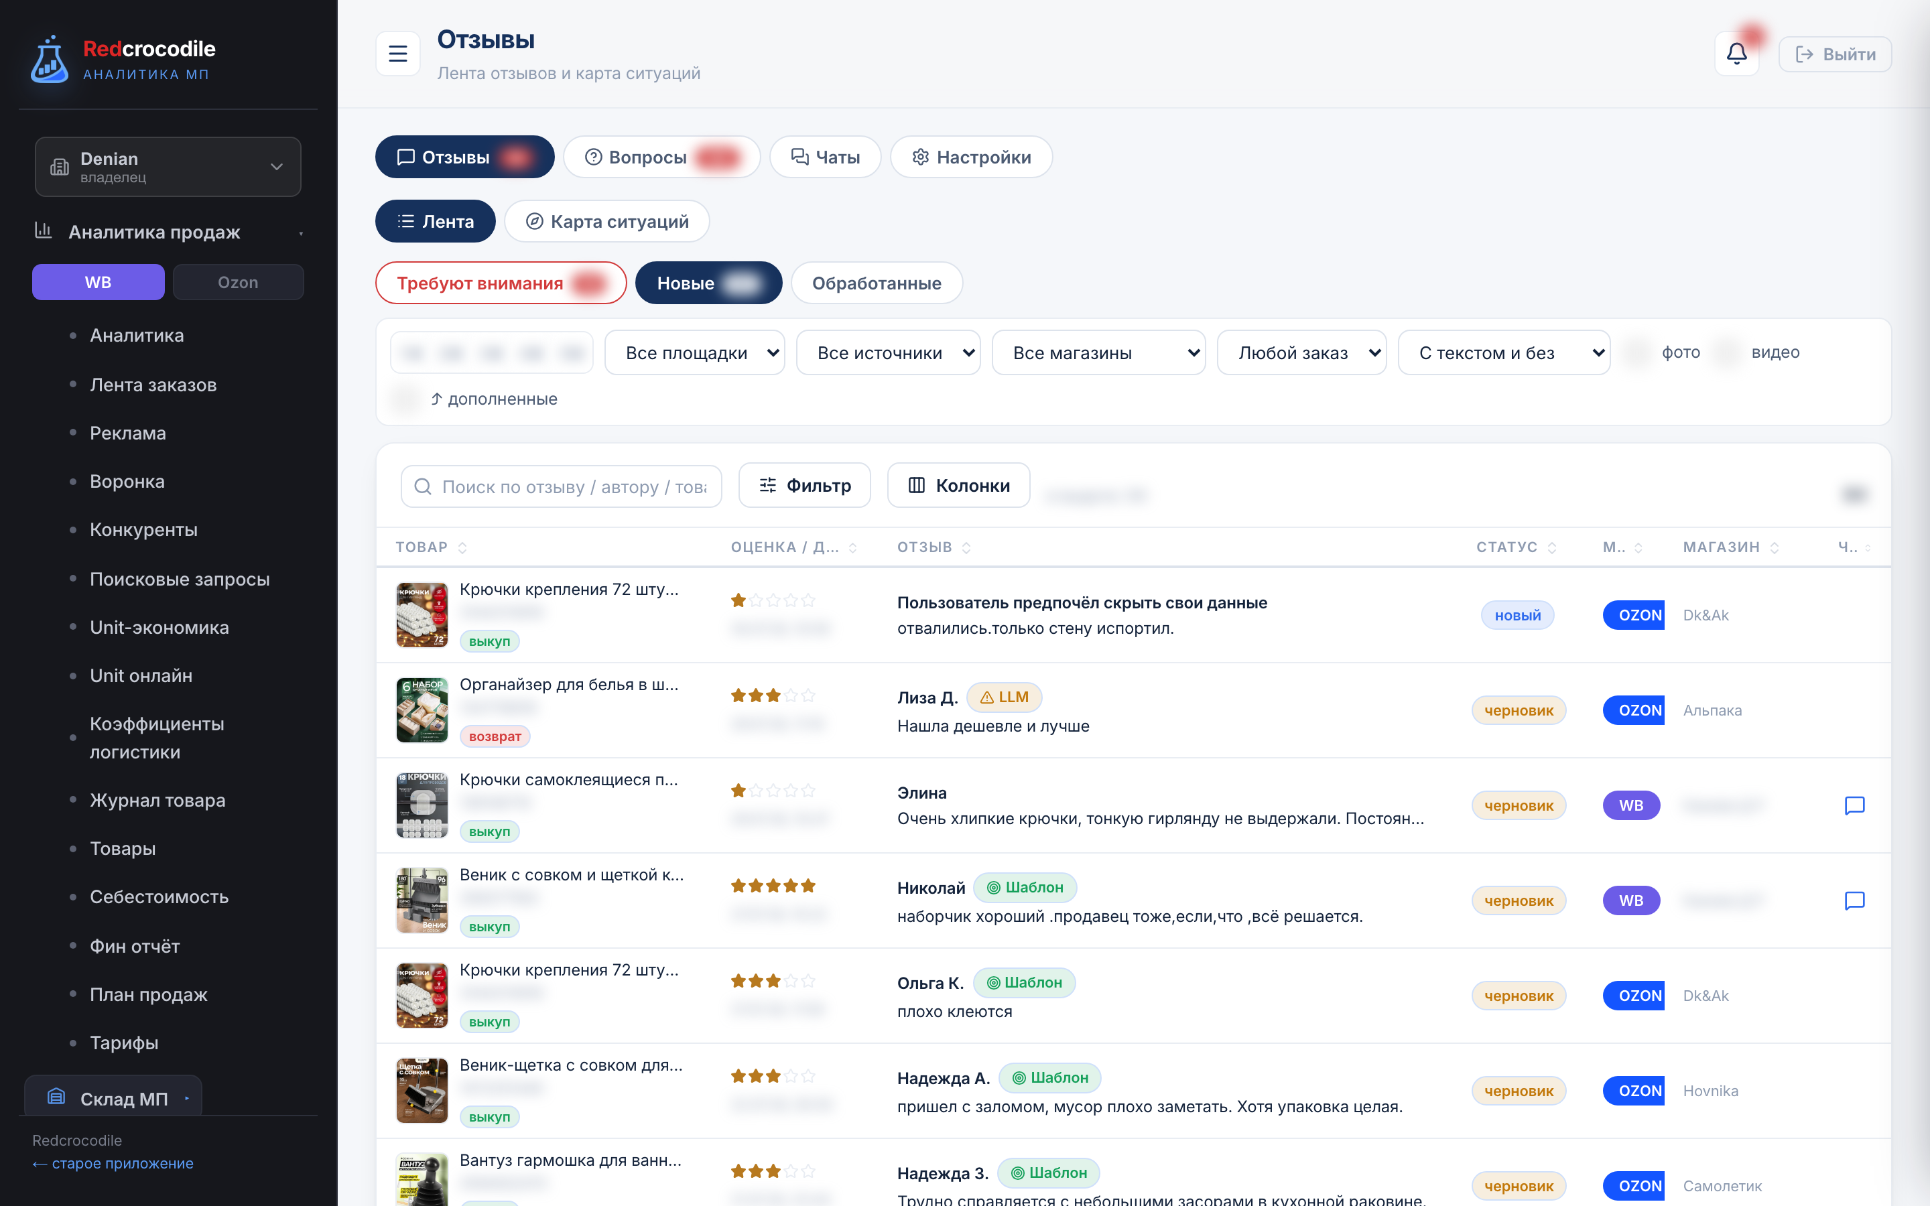
Task: Switch to Вопросы tab
Action: click(x=661, y=157)
